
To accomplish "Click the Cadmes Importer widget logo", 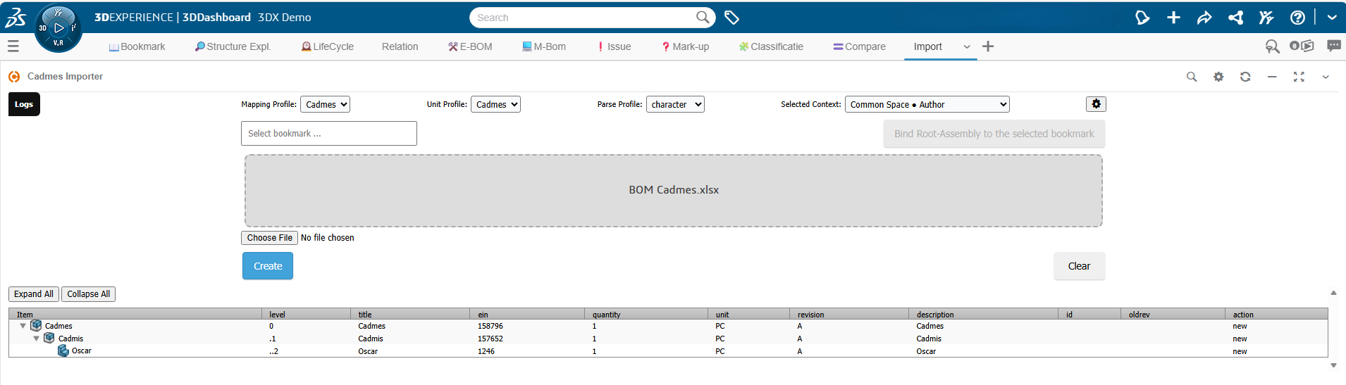I will [x=14, y=77].
